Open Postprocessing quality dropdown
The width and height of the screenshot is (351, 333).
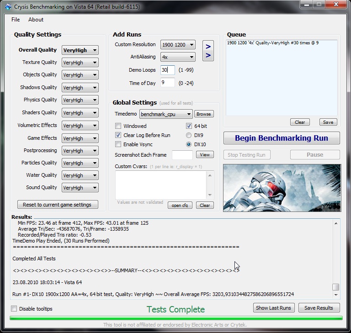pos(80,151)
